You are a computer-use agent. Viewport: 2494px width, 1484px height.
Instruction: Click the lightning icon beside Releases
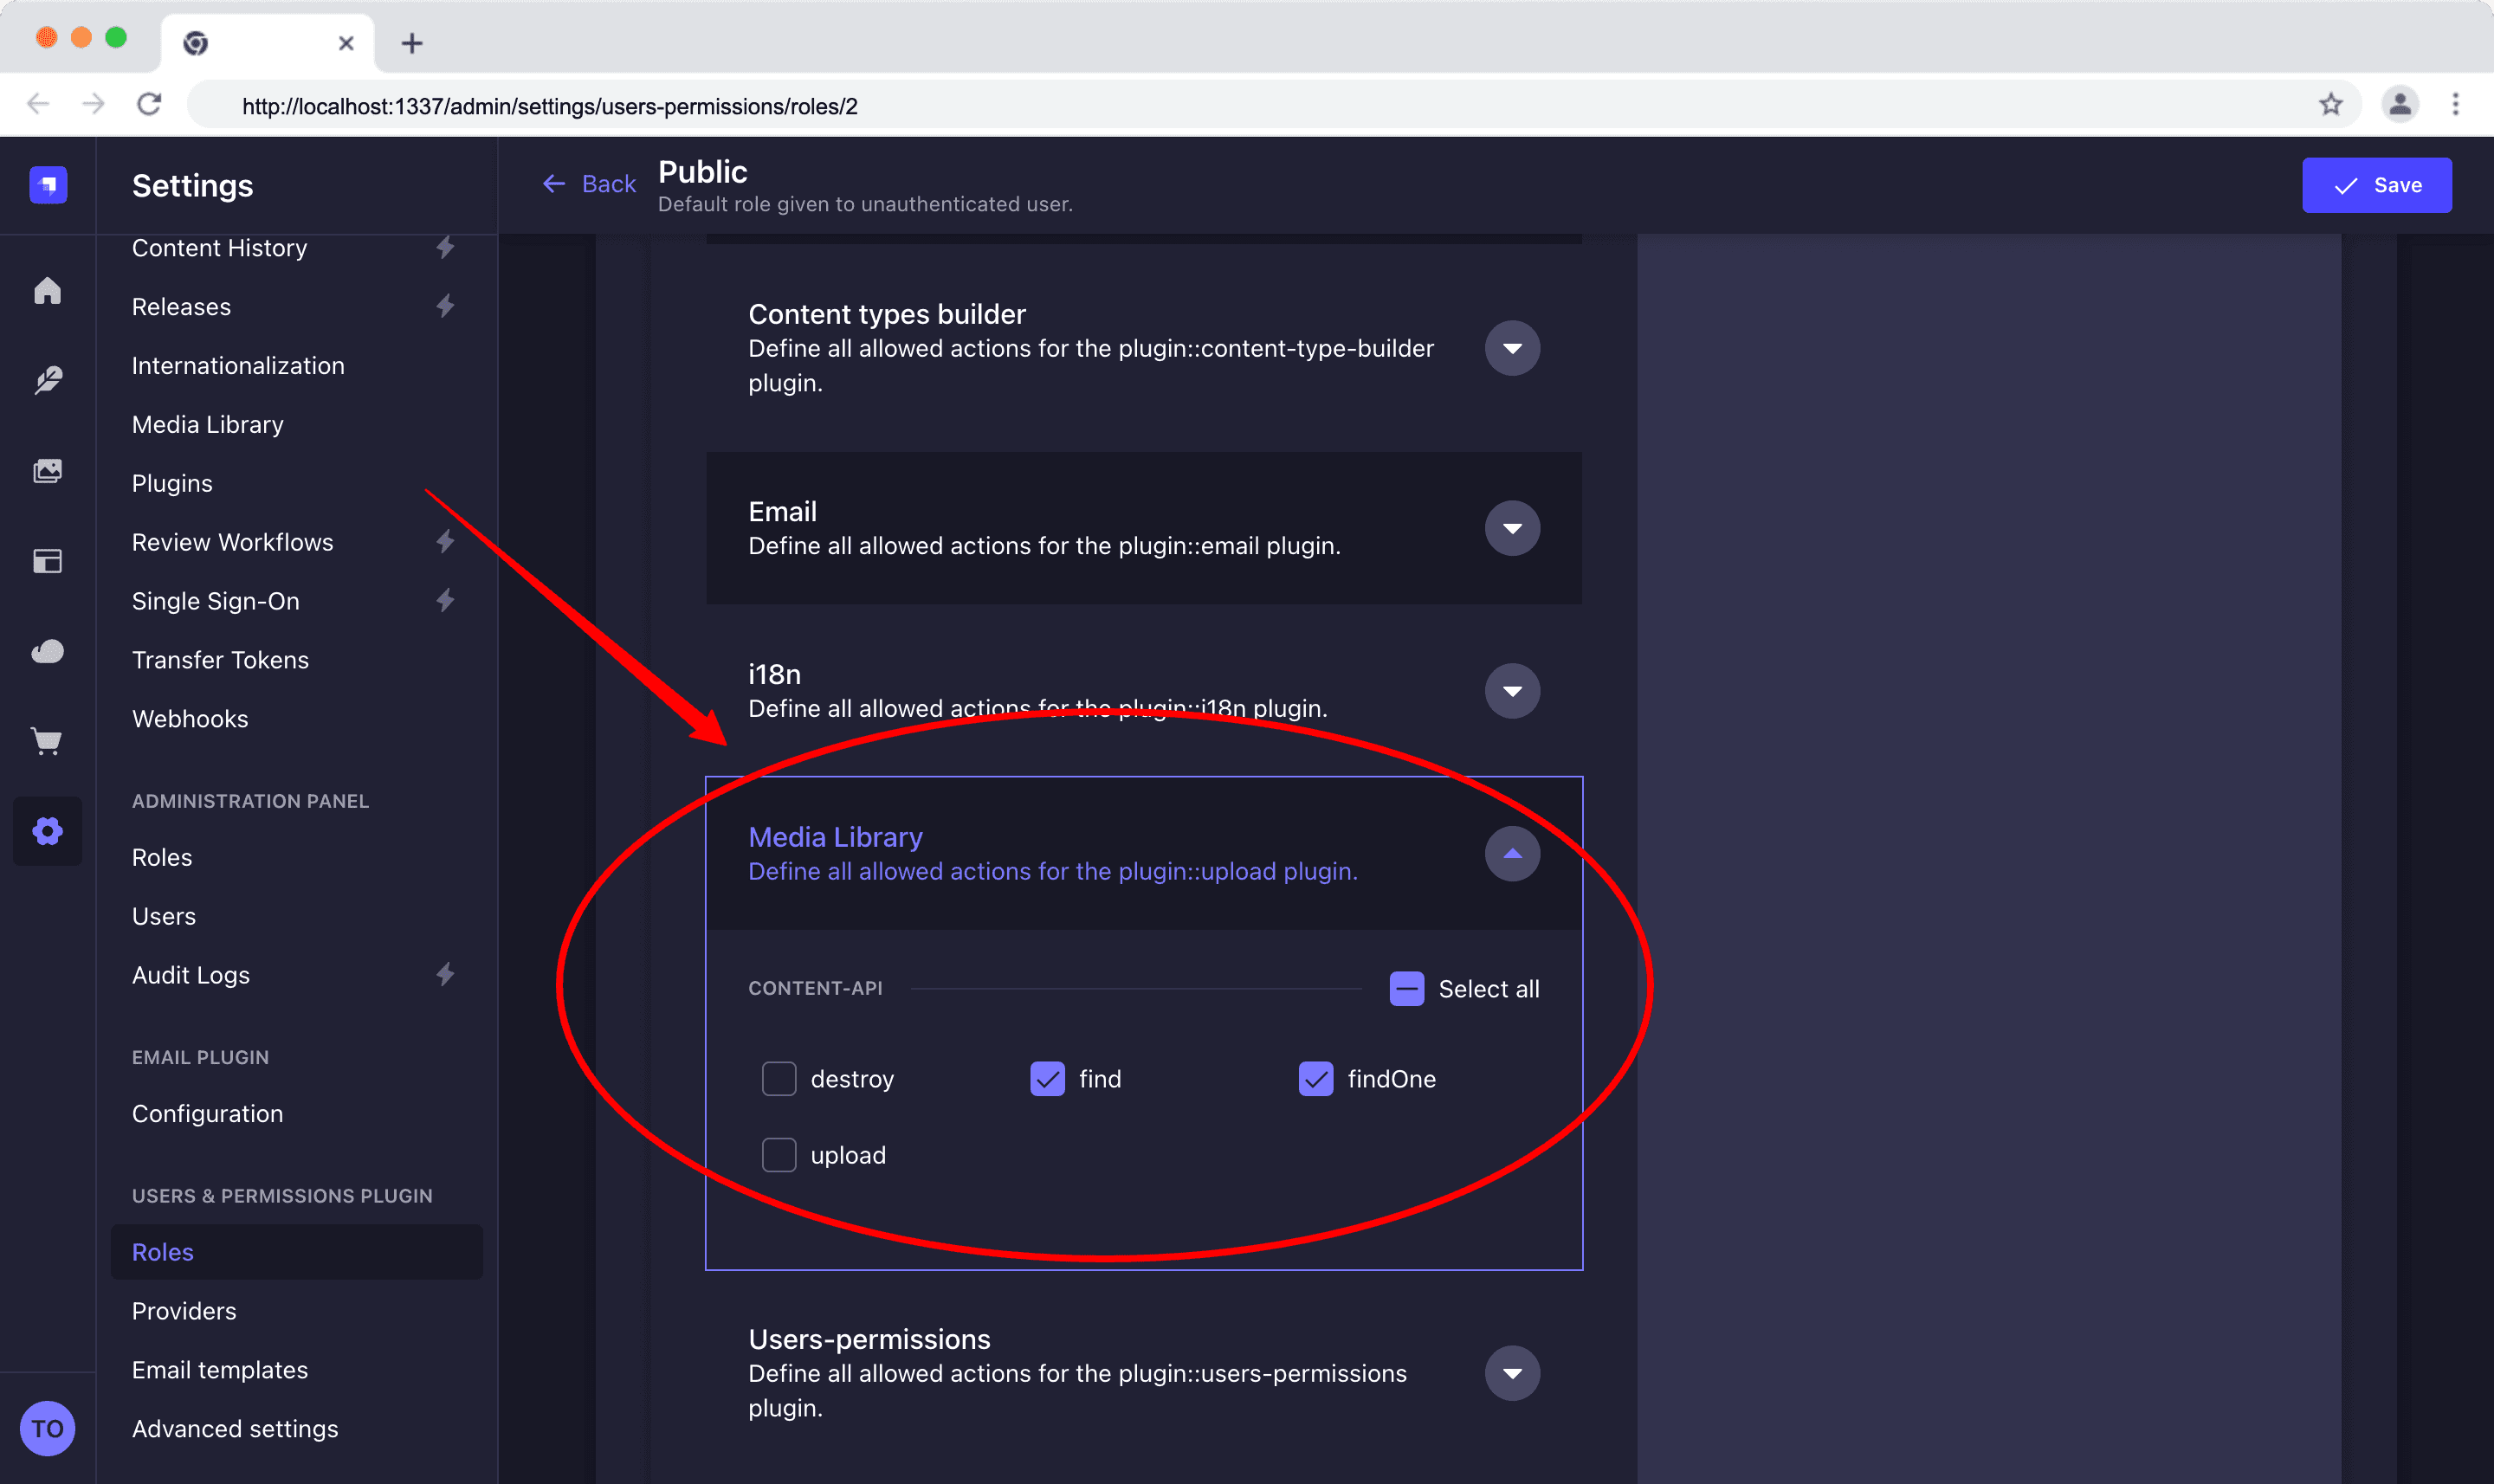pyautogui.click(x=445, y=306)
